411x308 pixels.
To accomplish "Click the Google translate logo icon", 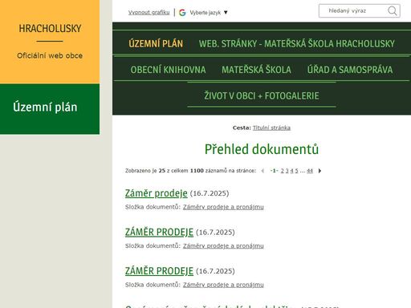I will tap(182, 12).
